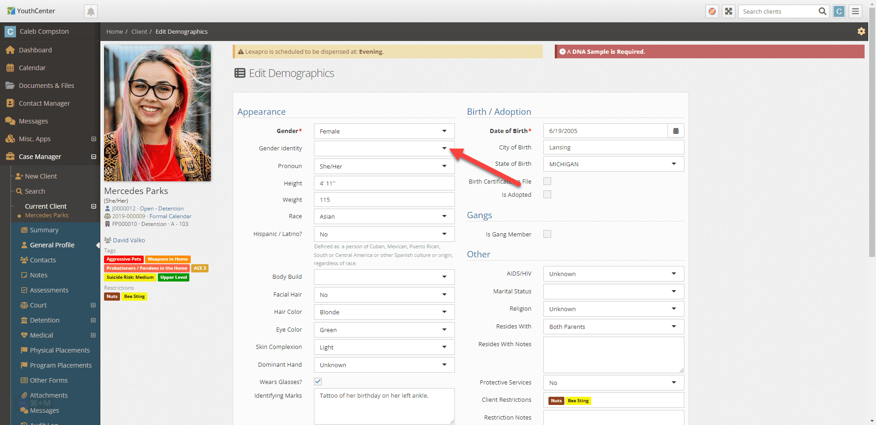Image resolution: width=876 pixels, height=425 pixels.
Task: Collapse the Case Manager section
Action: point(94,157)
